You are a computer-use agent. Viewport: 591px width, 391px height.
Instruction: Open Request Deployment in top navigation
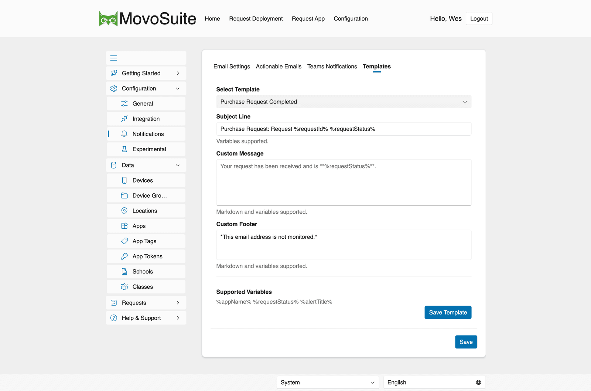click(256, 18)
